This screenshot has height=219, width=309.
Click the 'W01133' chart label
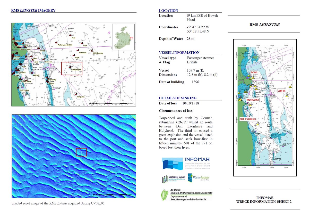point(17,57)
